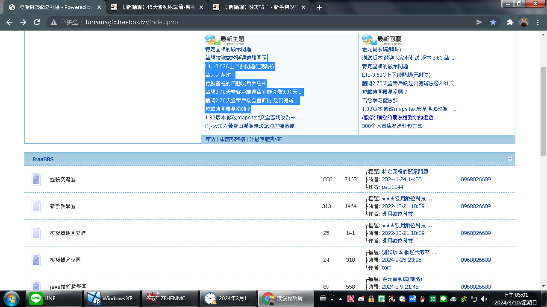The width and height of the screenshot is (547, 307).
Task: Click the 新手教學區 forum icon
Action: pyautogui.click(x=36, y=206)
